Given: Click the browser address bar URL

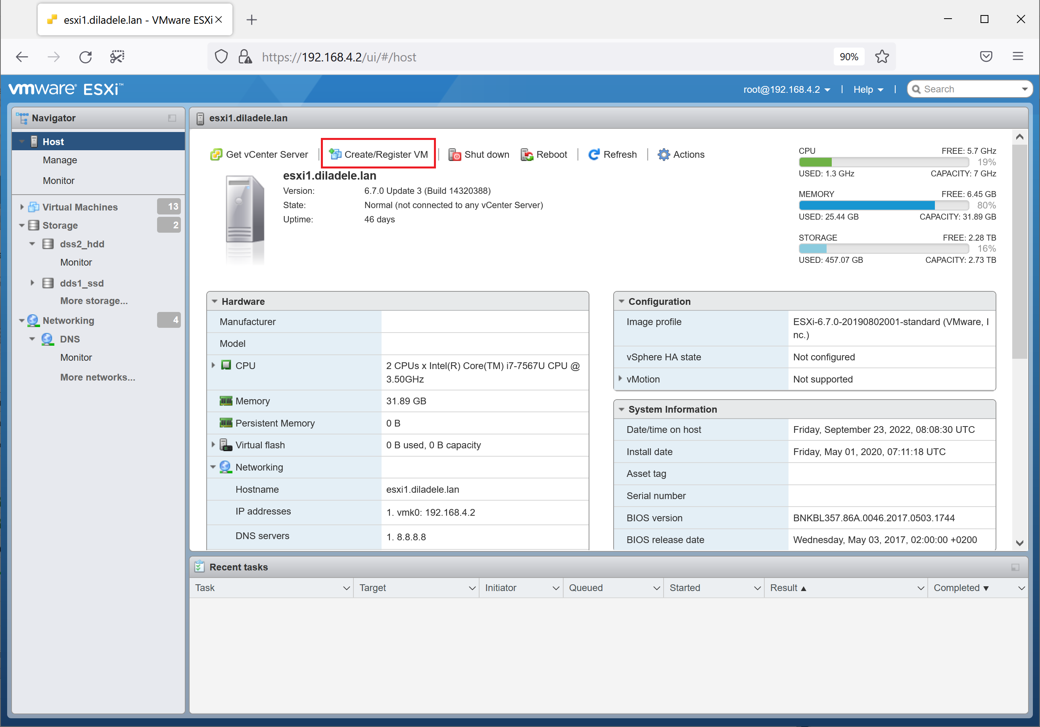Looking at the screenshot, I should (339, 57).
